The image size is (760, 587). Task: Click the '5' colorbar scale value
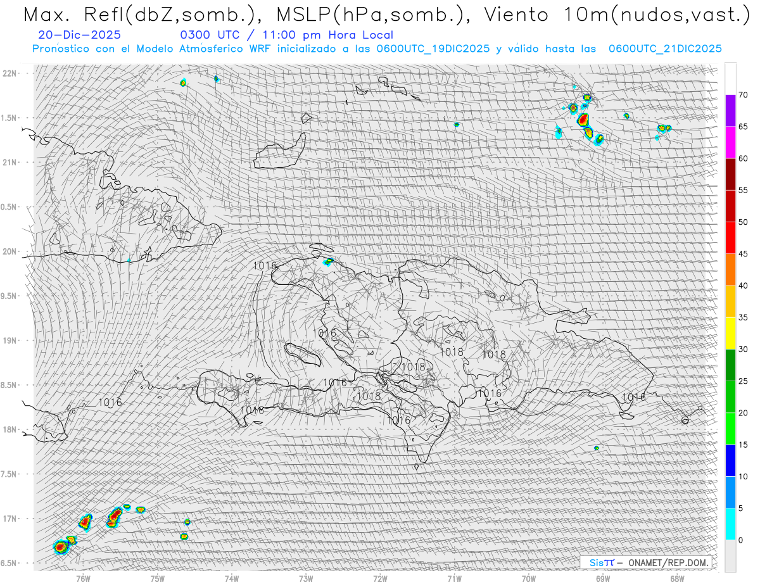point(741,508)
